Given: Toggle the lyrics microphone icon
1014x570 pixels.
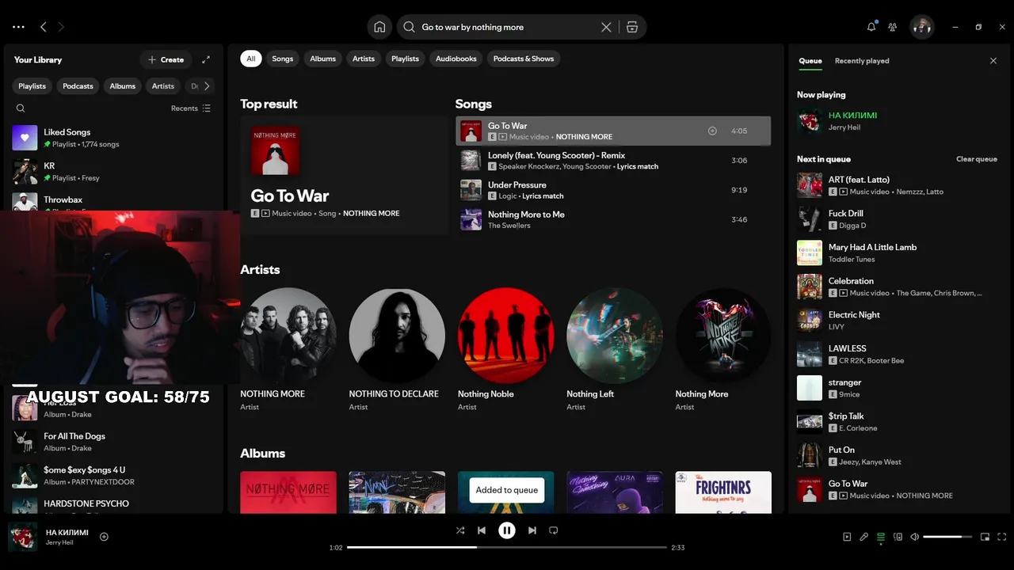Looking at the screenshot, I should [864, 537].
